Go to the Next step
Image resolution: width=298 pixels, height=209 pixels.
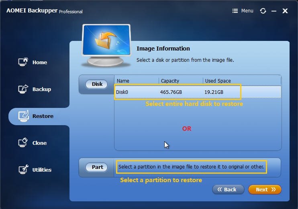coord(265,189)
